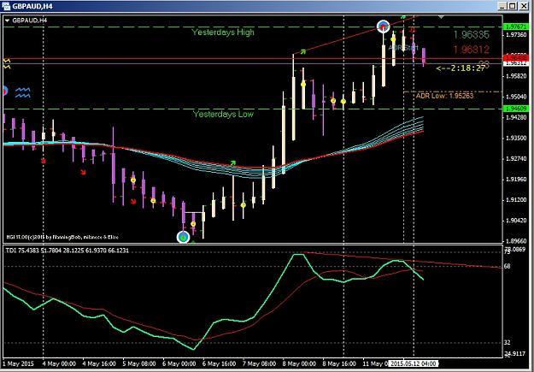Select the yellow dot beside the bottom bullseye marker
This screenshot has height=372, width=534.
point(193,224)
